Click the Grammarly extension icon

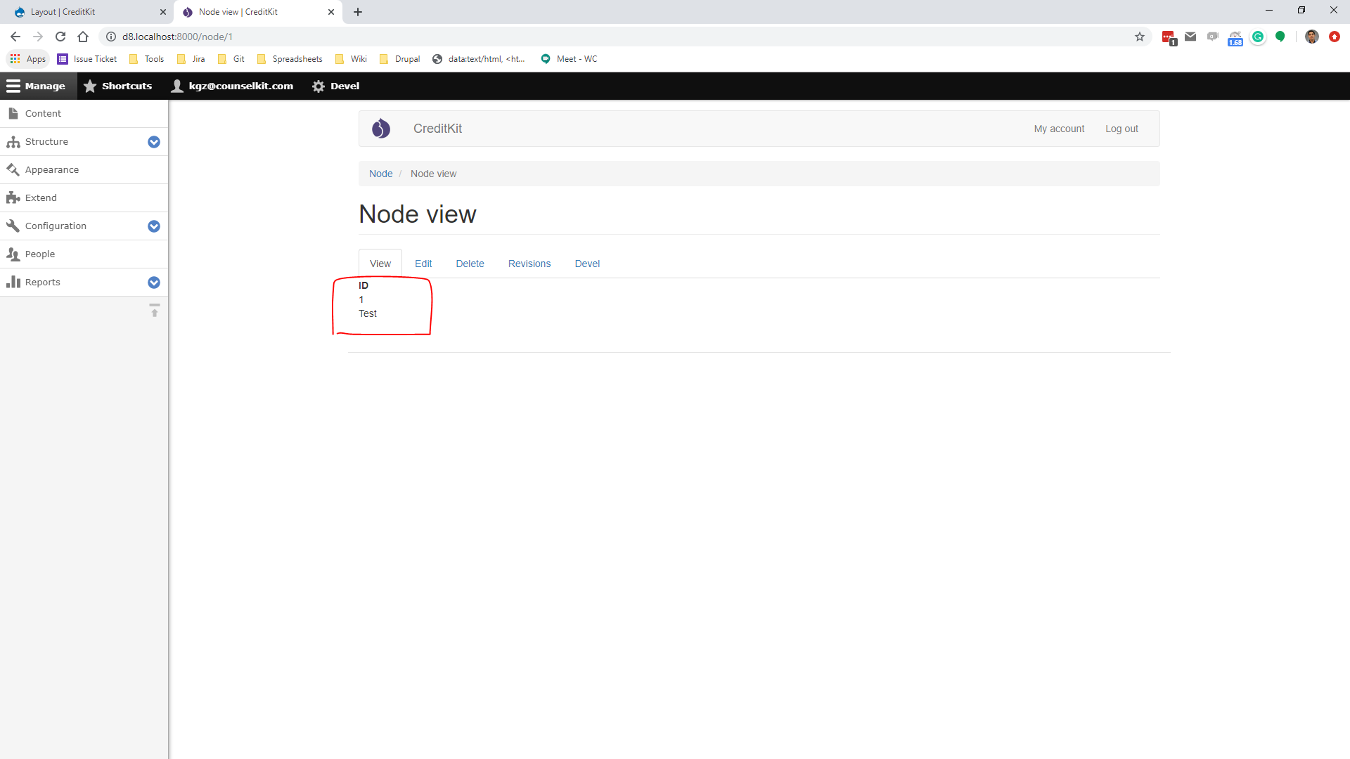(1258, 37)
